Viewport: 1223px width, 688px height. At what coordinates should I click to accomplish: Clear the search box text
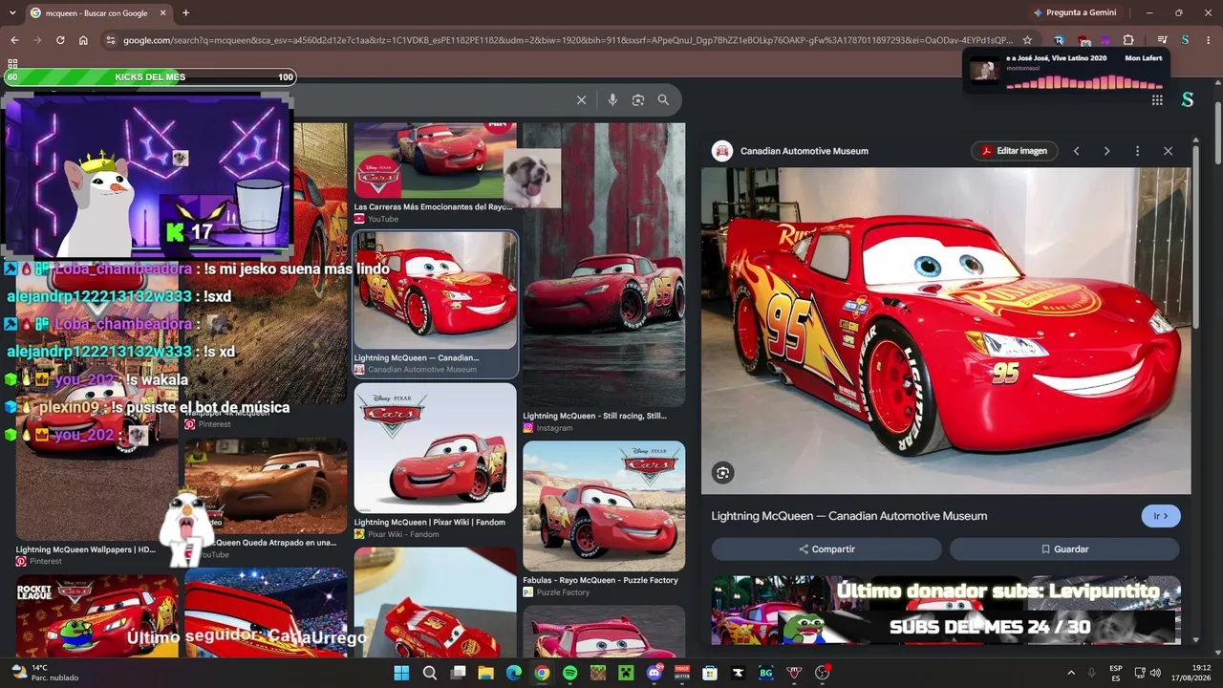[581, 100]
